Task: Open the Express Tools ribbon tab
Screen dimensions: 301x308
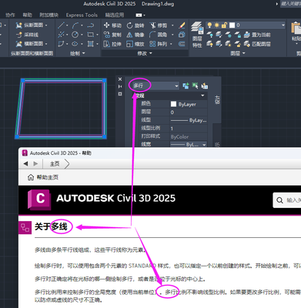Action: click(x=82, y=15)
